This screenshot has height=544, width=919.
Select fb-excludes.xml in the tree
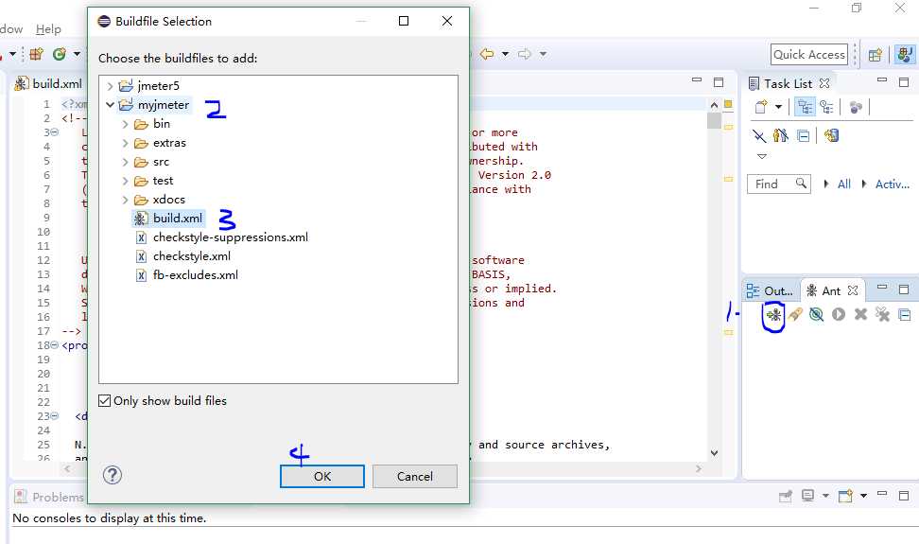pyautogui.click(x=195, y=275)
